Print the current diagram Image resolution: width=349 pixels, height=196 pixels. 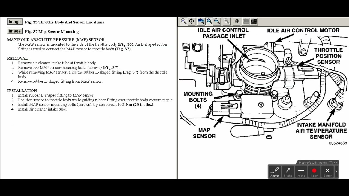(x=237, y=21)
